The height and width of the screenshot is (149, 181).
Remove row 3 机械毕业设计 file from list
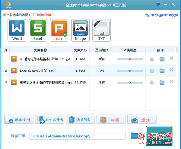[x=171, y=81]
